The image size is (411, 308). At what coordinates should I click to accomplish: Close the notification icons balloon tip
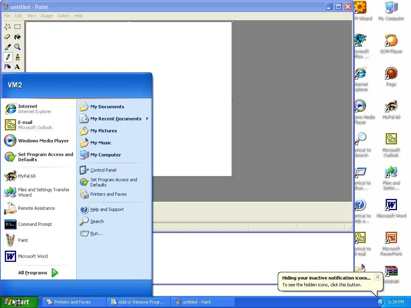tap(377, 277)
